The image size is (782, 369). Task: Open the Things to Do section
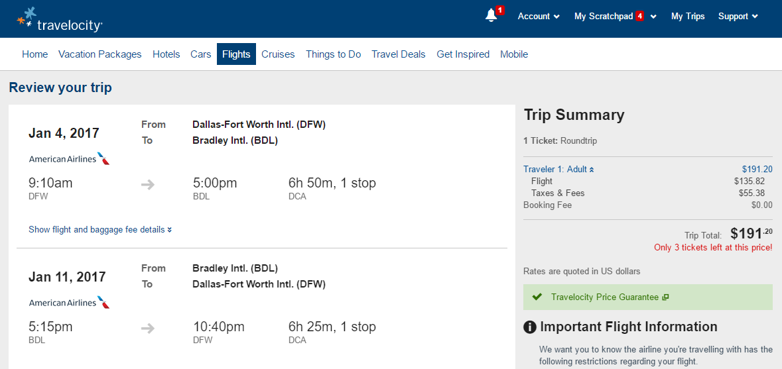[x=333, y=54]
